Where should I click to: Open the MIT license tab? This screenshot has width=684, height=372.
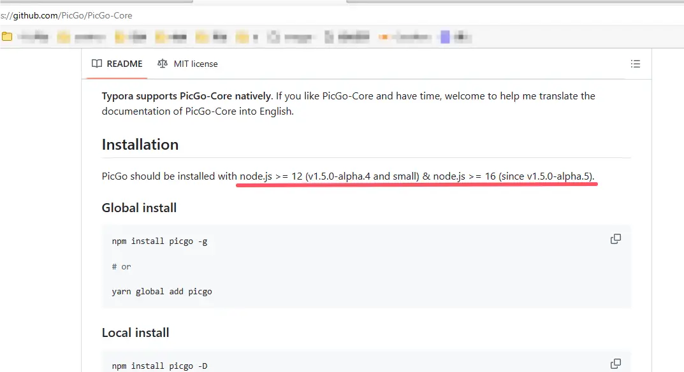187,64
